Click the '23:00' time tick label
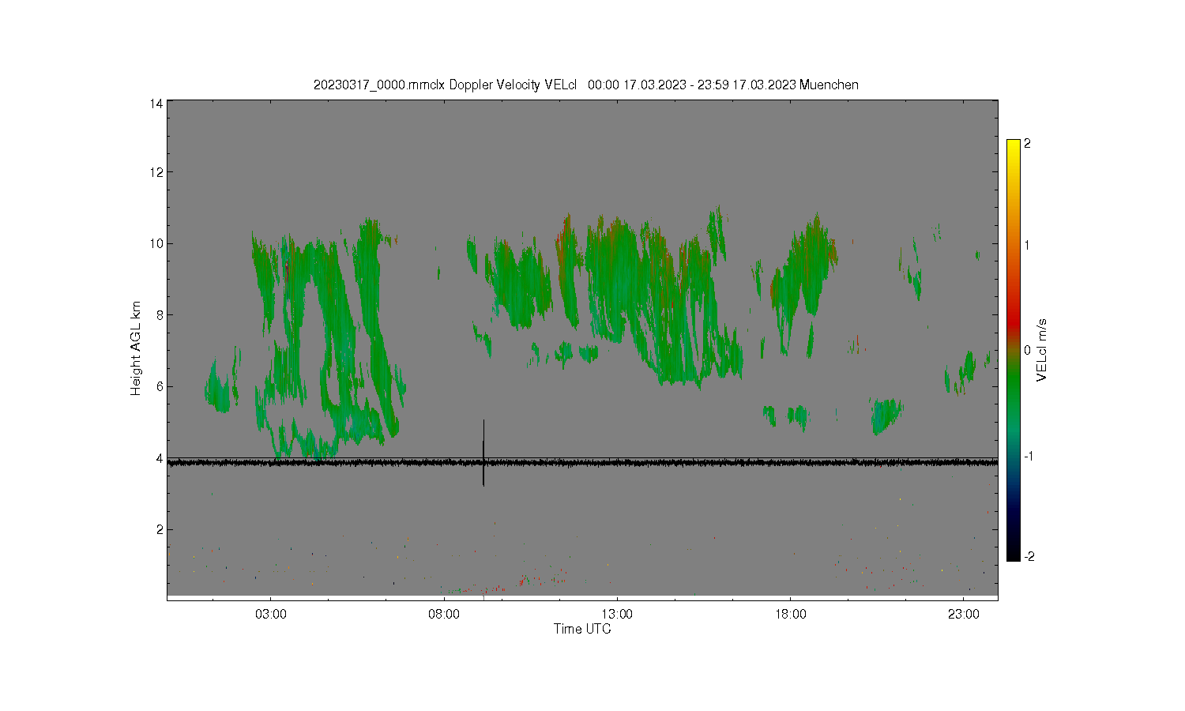 pos(963,614)
